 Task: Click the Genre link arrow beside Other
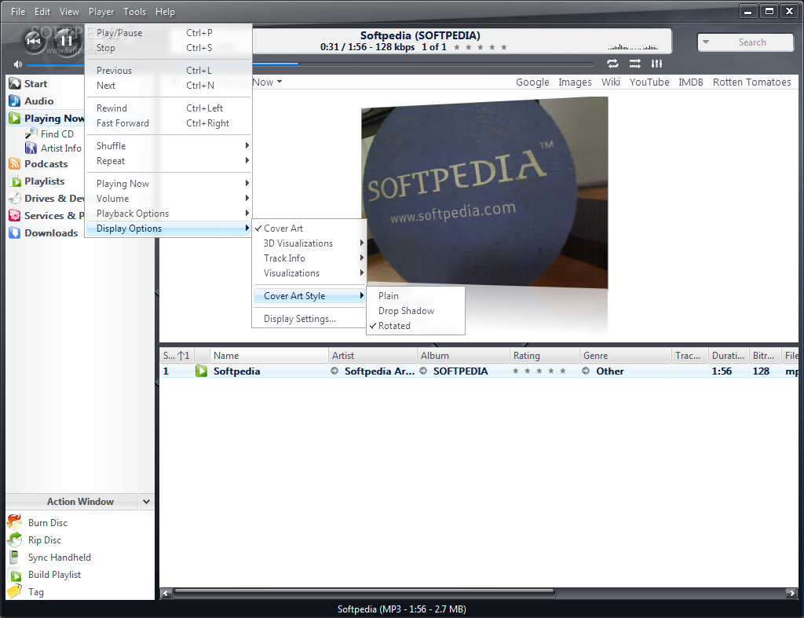point(586,371)
